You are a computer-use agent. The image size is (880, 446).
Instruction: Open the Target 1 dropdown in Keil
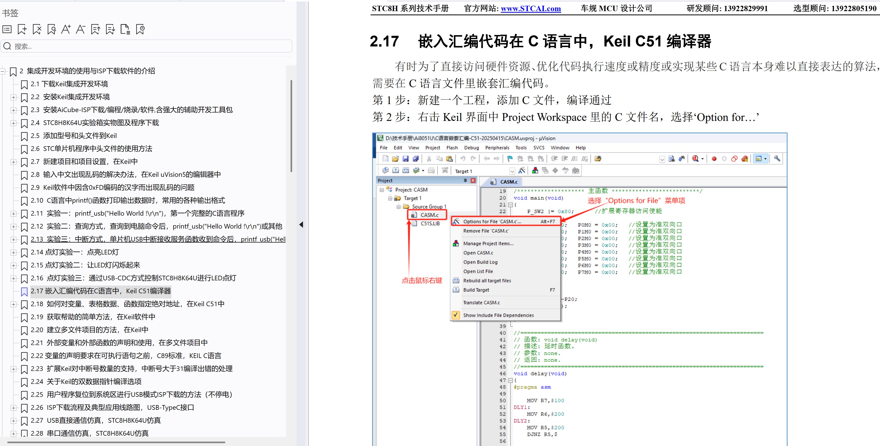coord(513,171)
